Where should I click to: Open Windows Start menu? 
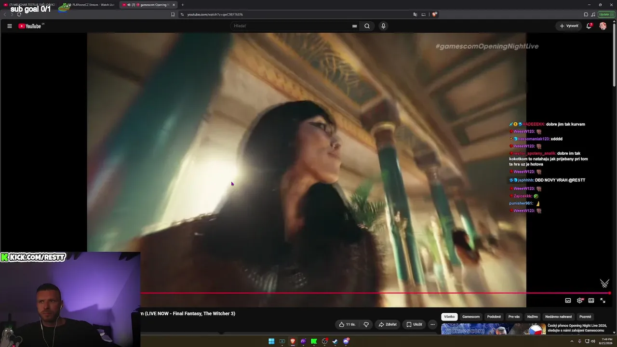point(271,341)
